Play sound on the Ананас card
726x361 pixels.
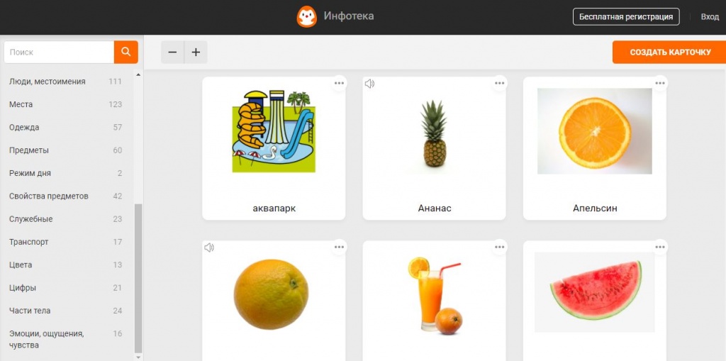[x=369, y=84]
